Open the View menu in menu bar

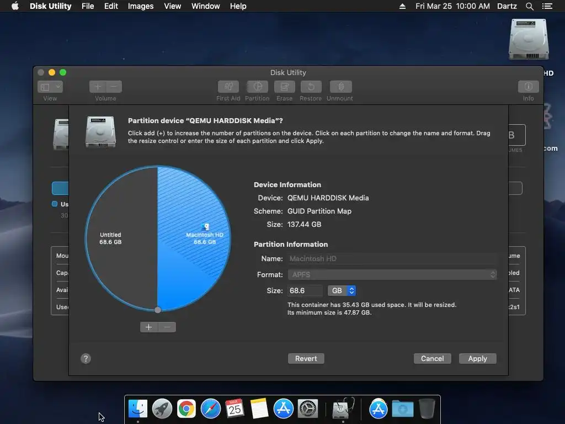172,6
